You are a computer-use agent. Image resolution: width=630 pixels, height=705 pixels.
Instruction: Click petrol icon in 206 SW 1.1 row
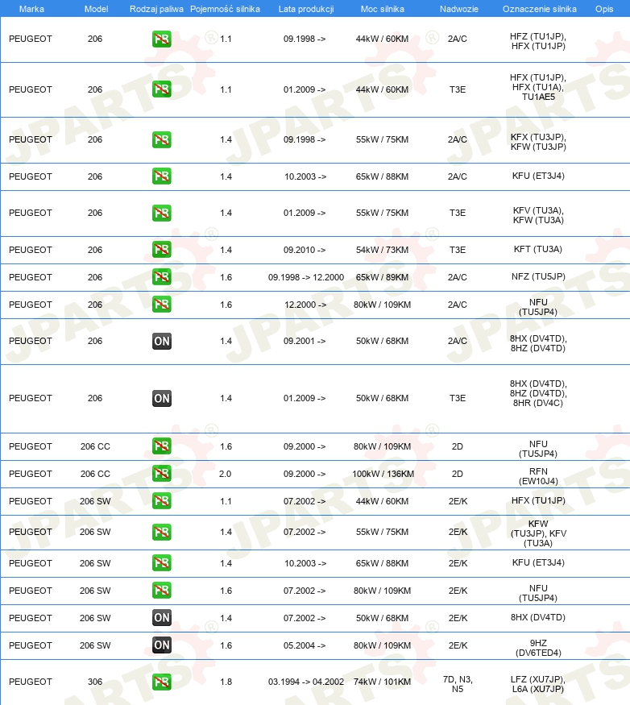coord(161,501)
